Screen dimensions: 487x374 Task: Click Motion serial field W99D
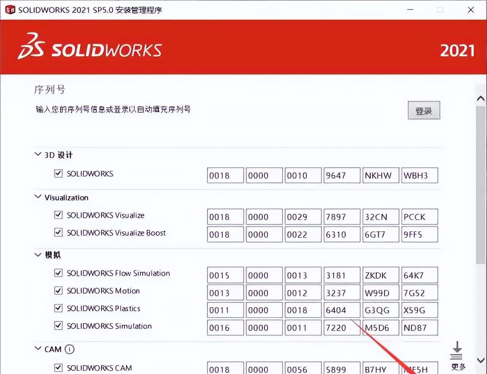[x=380, y=293]
